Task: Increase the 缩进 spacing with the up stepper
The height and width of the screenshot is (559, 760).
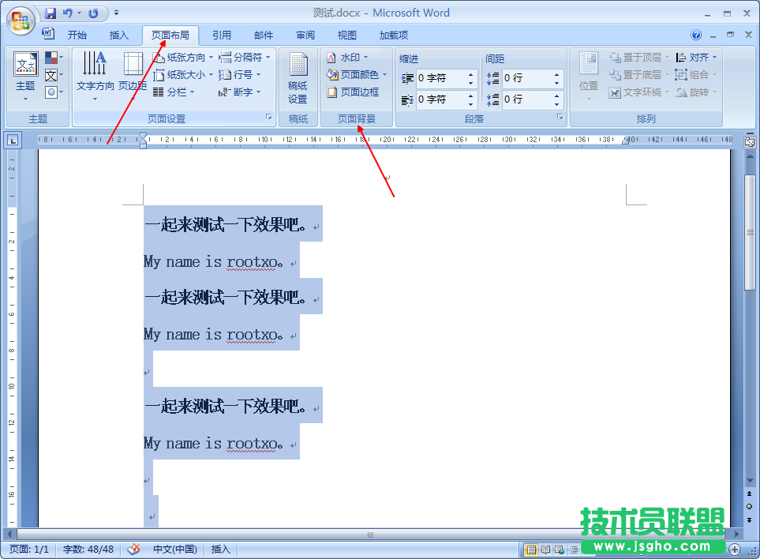Action: click(x=470, y=75)
